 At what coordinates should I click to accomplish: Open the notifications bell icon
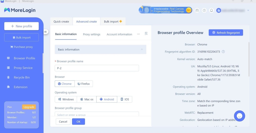click(211, 10)
